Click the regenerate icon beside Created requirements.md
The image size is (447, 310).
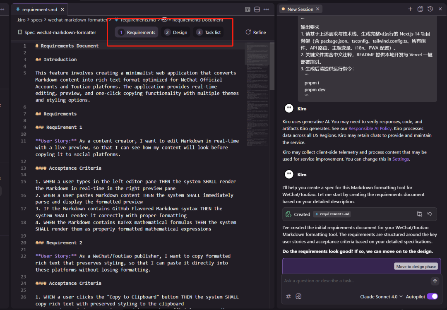pos(429,214)
